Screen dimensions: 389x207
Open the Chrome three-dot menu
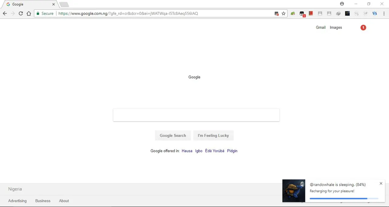[x=384, y=13]
